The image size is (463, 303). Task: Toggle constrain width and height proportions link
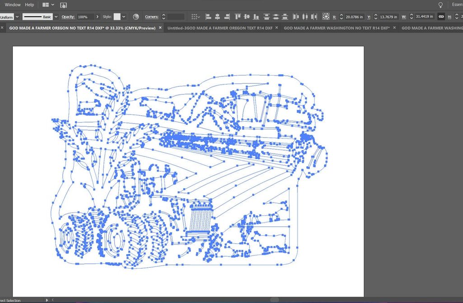pos(441,17)
